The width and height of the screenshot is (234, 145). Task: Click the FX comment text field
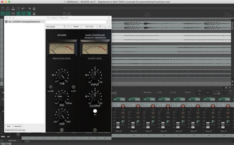click(76, 22)
